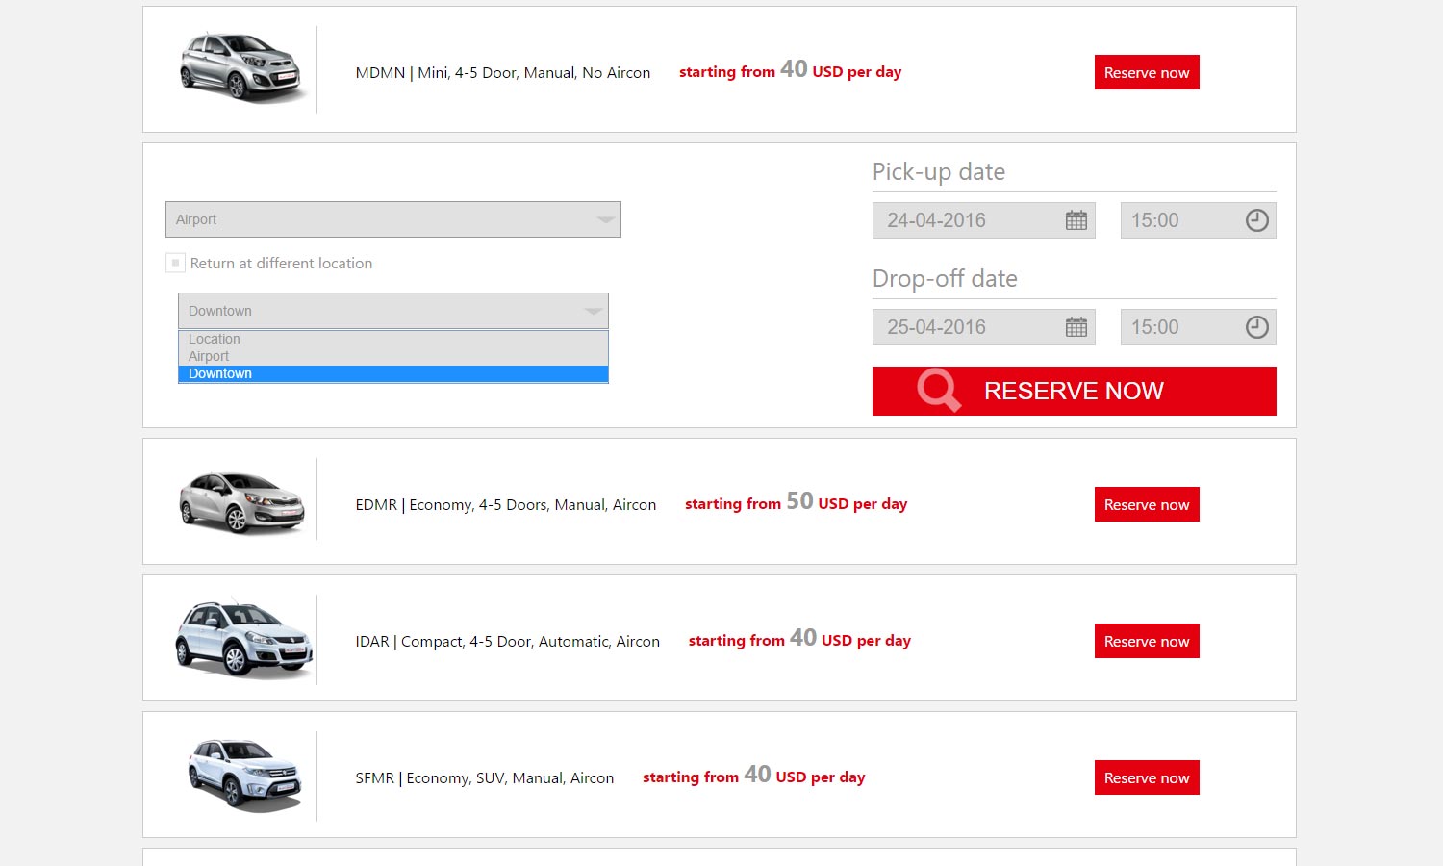Image resolution: width=1443 pixels, height=866 pixels.
Task: Reserve the EDMR Economy car
Action: click(1147, 504)
